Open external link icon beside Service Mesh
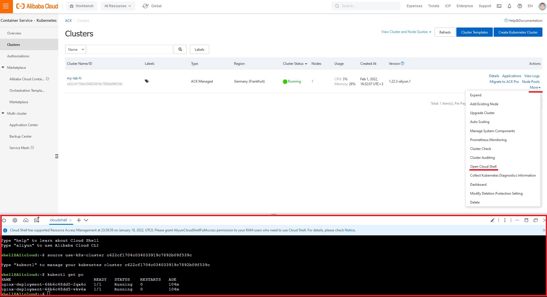Screen dimensions: 547x297 32,148
